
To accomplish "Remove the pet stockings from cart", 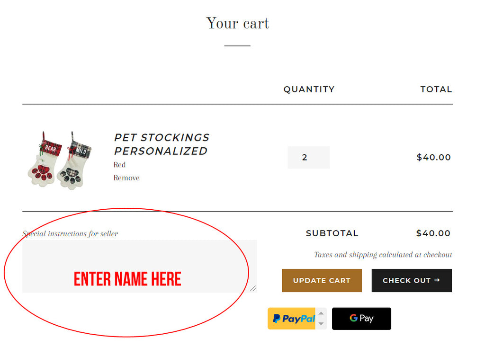I will tap(126, 178).
